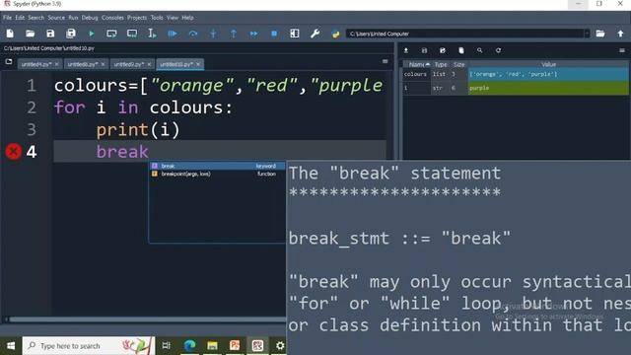The height and width of the screenshot is (355, 631).
Task: Switch to untitled9.py tab
Action: (x=129, y=64)
